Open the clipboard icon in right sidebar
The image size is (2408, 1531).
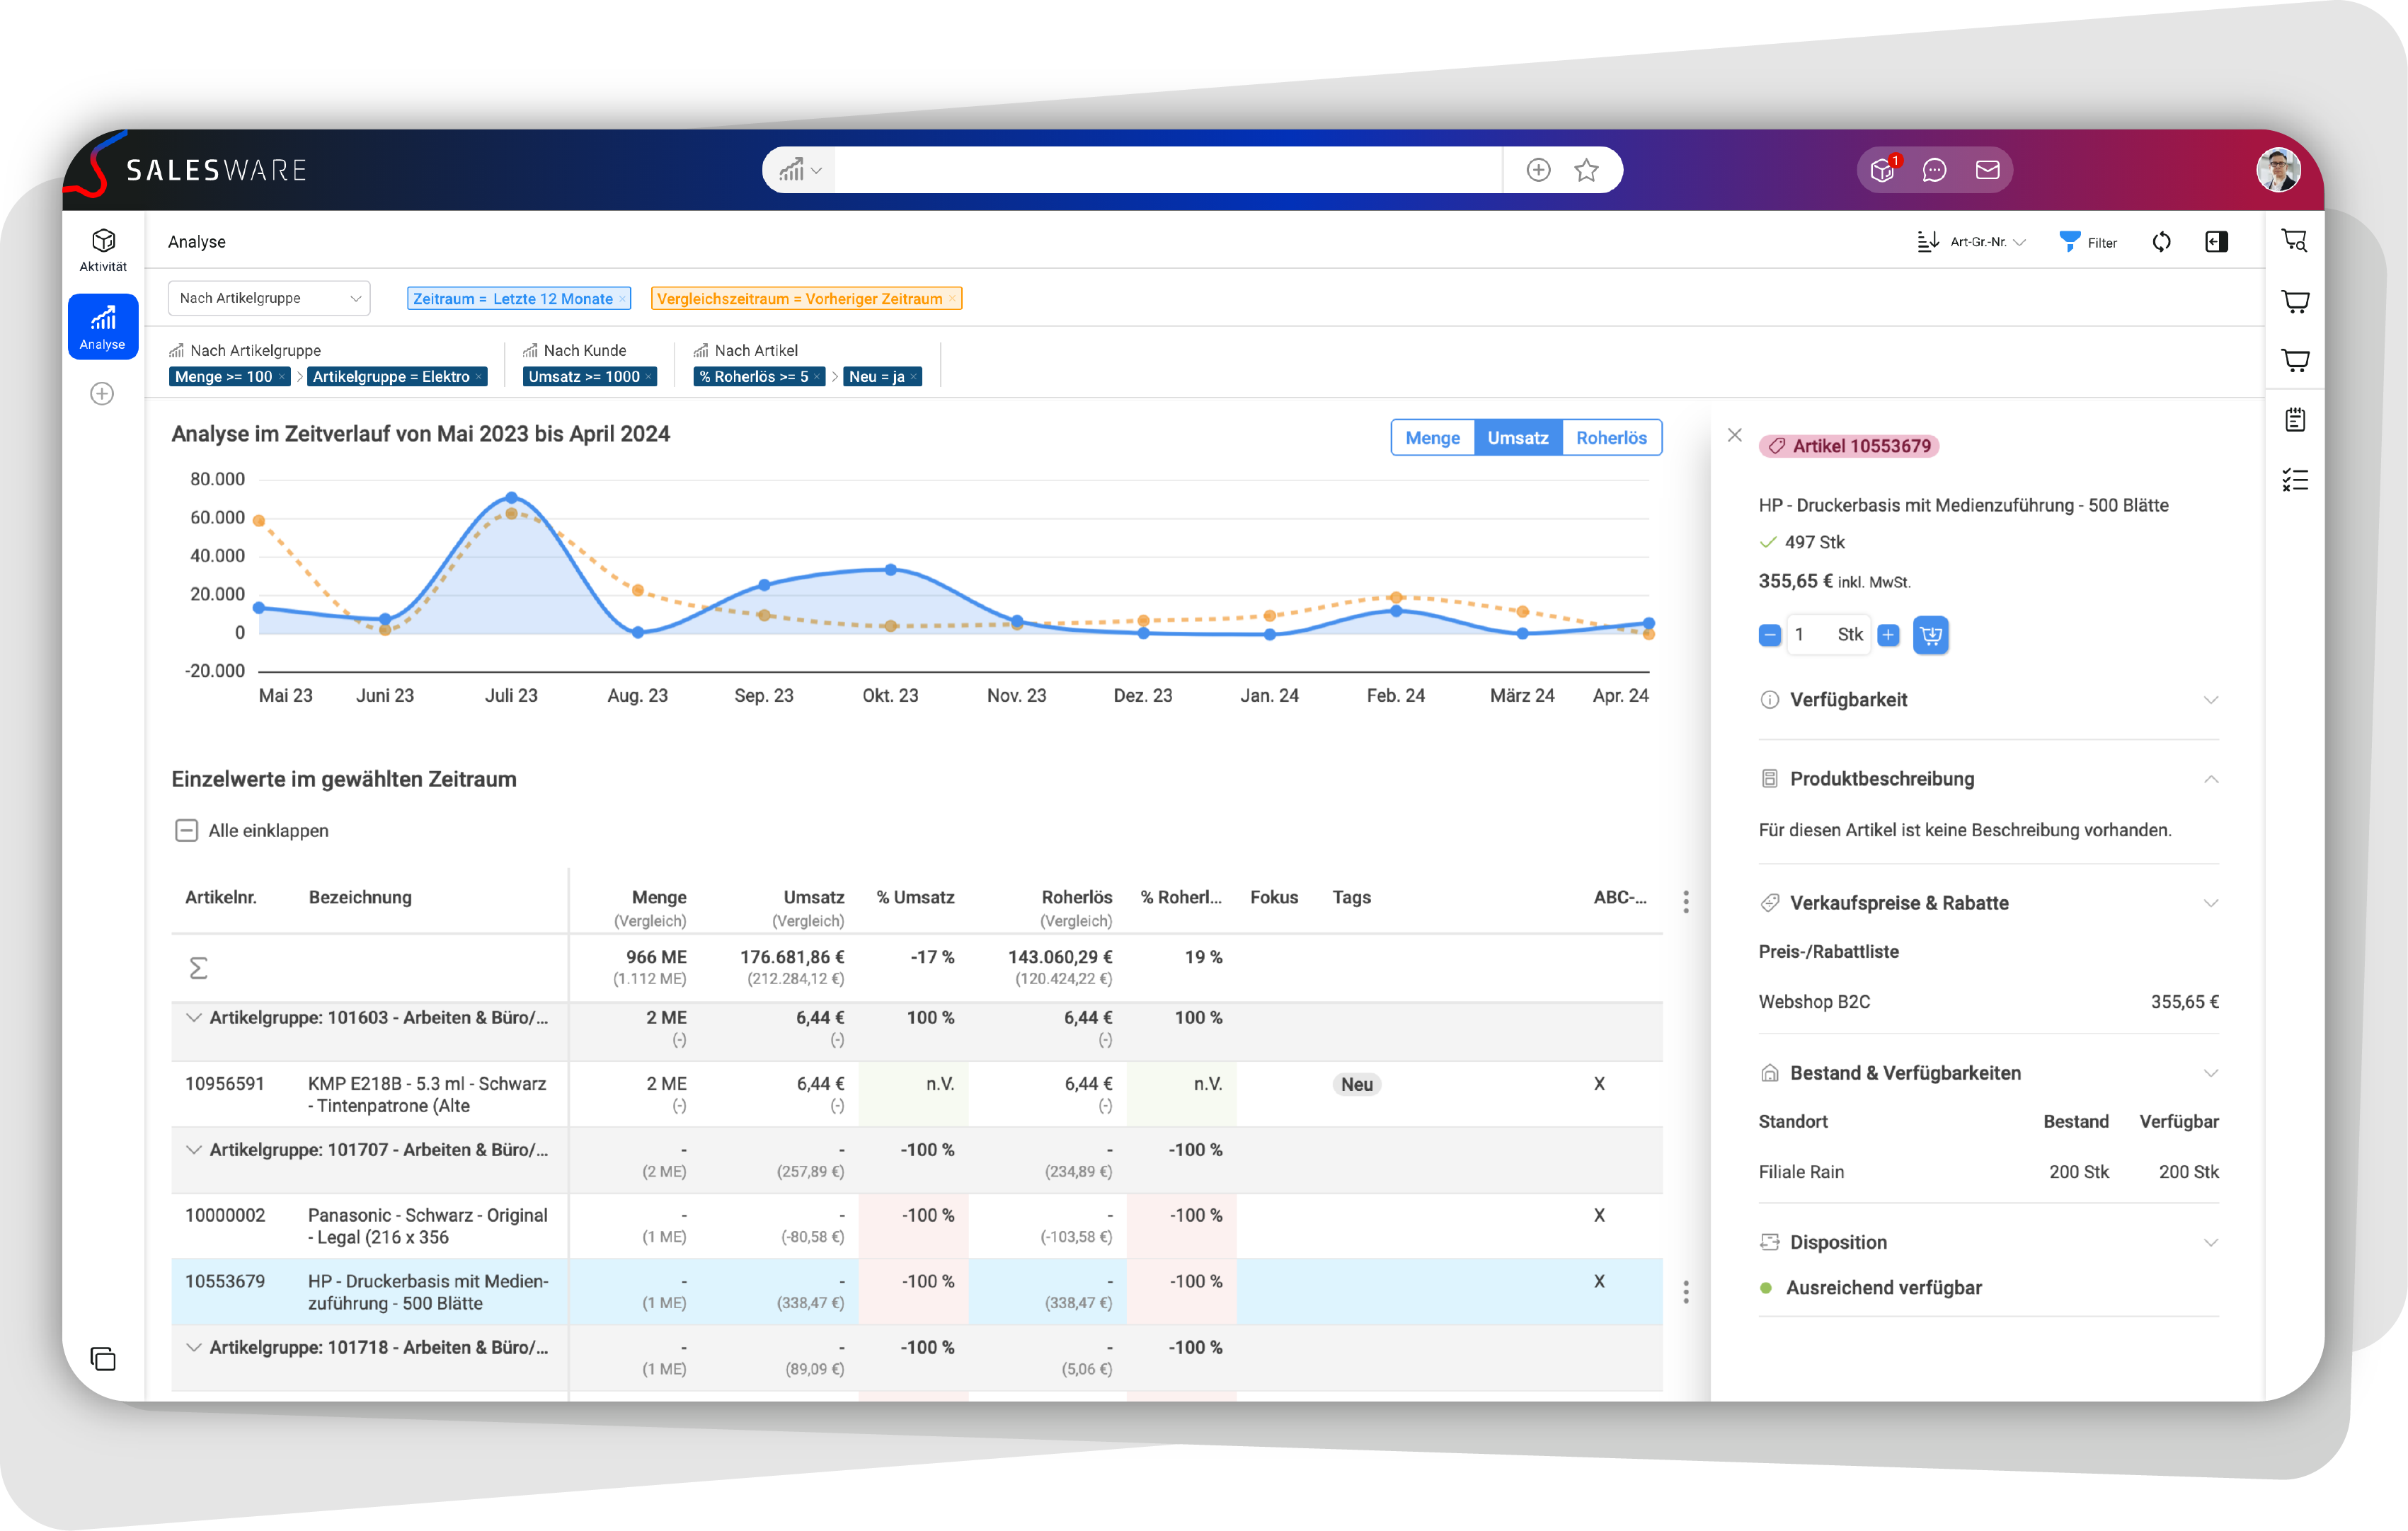click(x=2295, y=420)
